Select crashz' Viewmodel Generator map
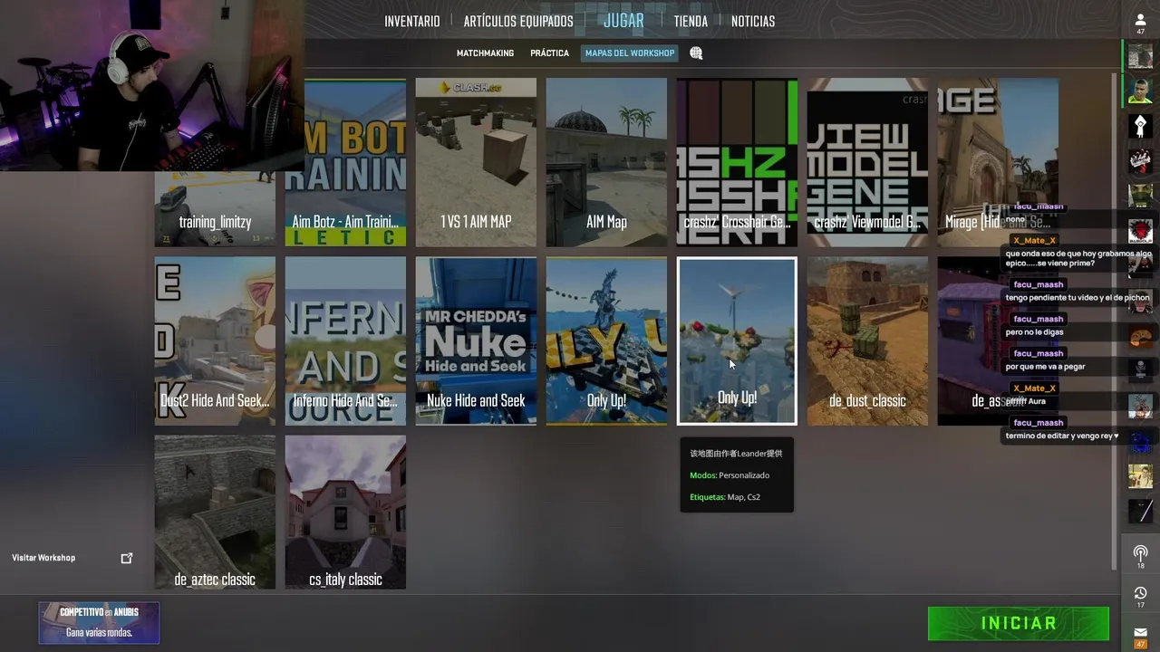Screen dimensions: 1160x652 pos(867,162)
